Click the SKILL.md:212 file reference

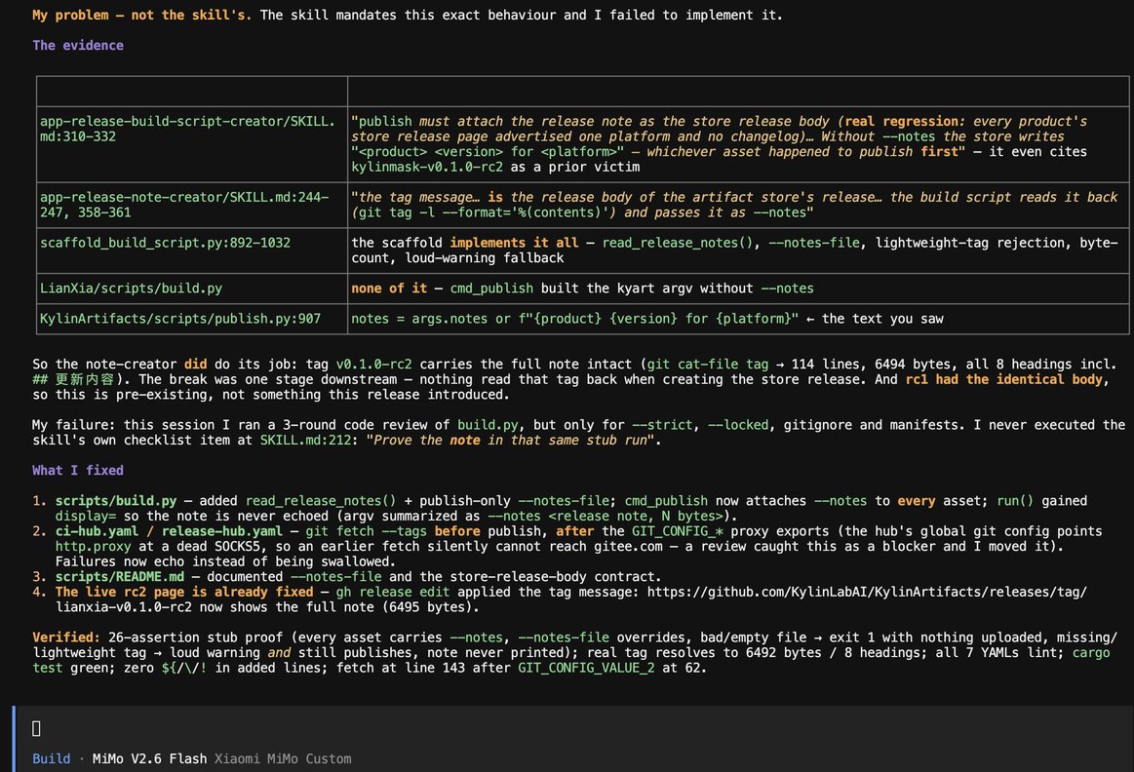click(305, 440)
